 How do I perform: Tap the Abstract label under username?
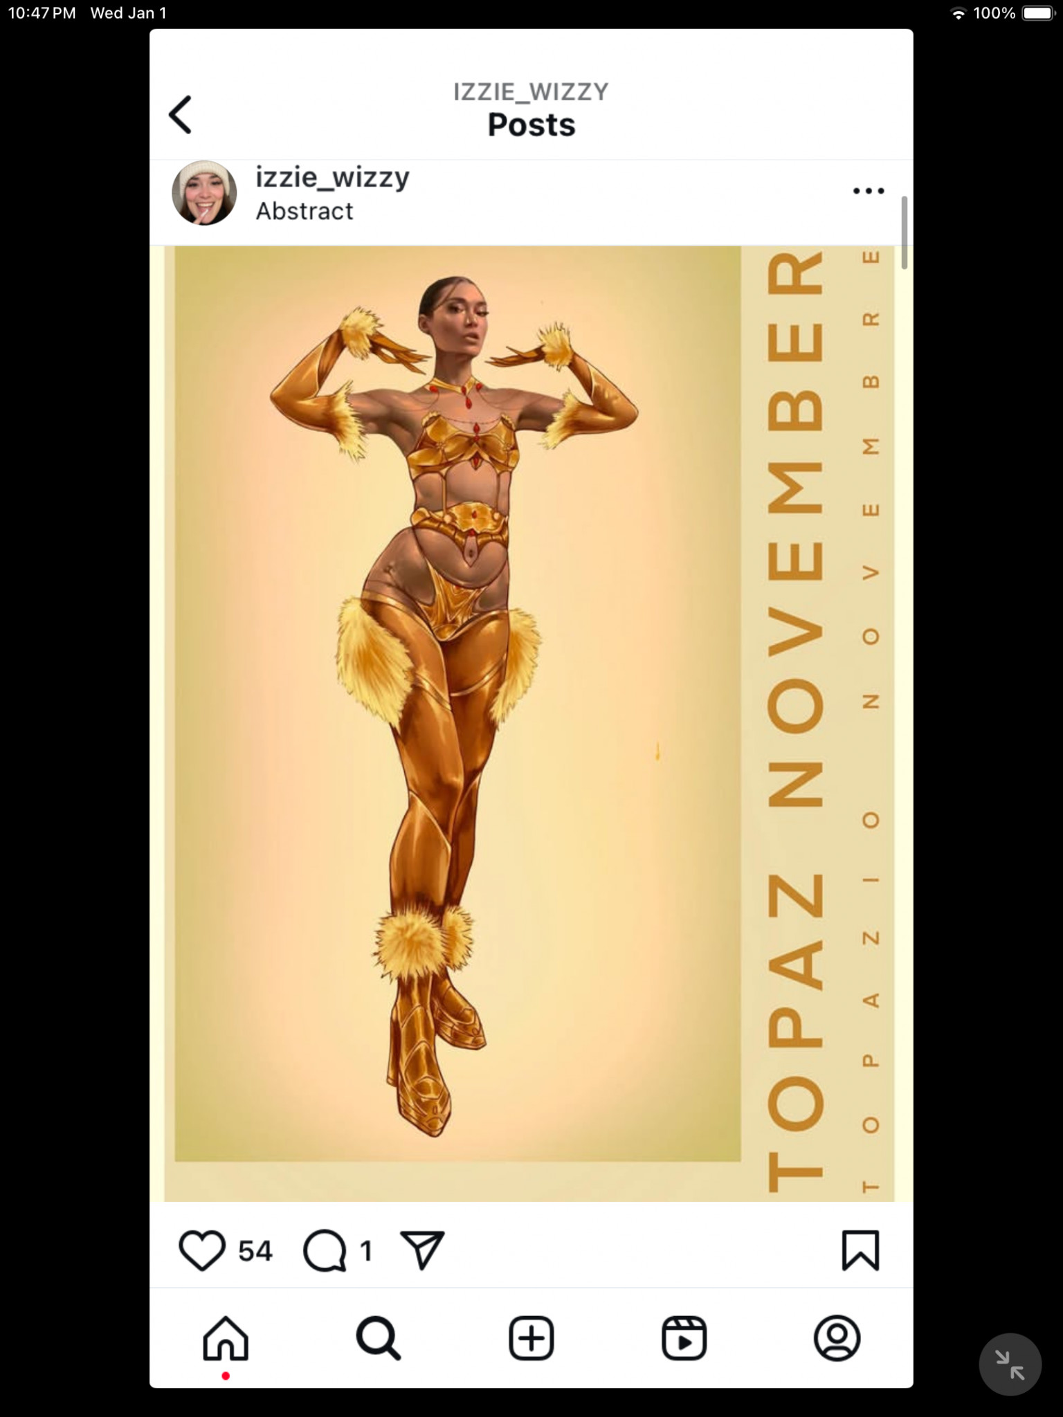point(305,211)
